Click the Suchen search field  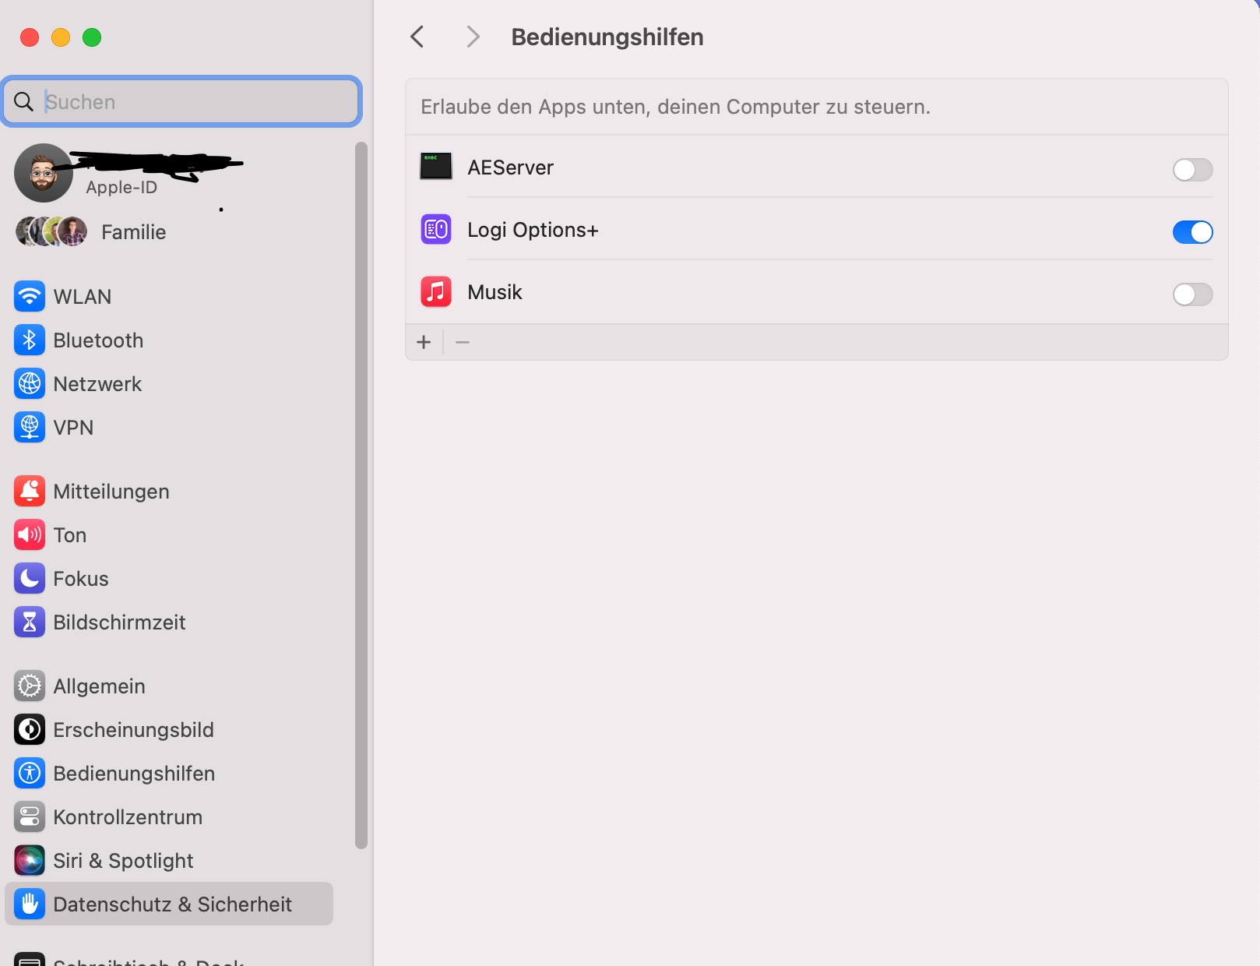pos(195,102)
